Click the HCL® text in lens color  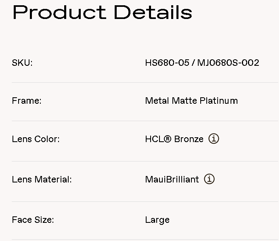coord(158,139)
